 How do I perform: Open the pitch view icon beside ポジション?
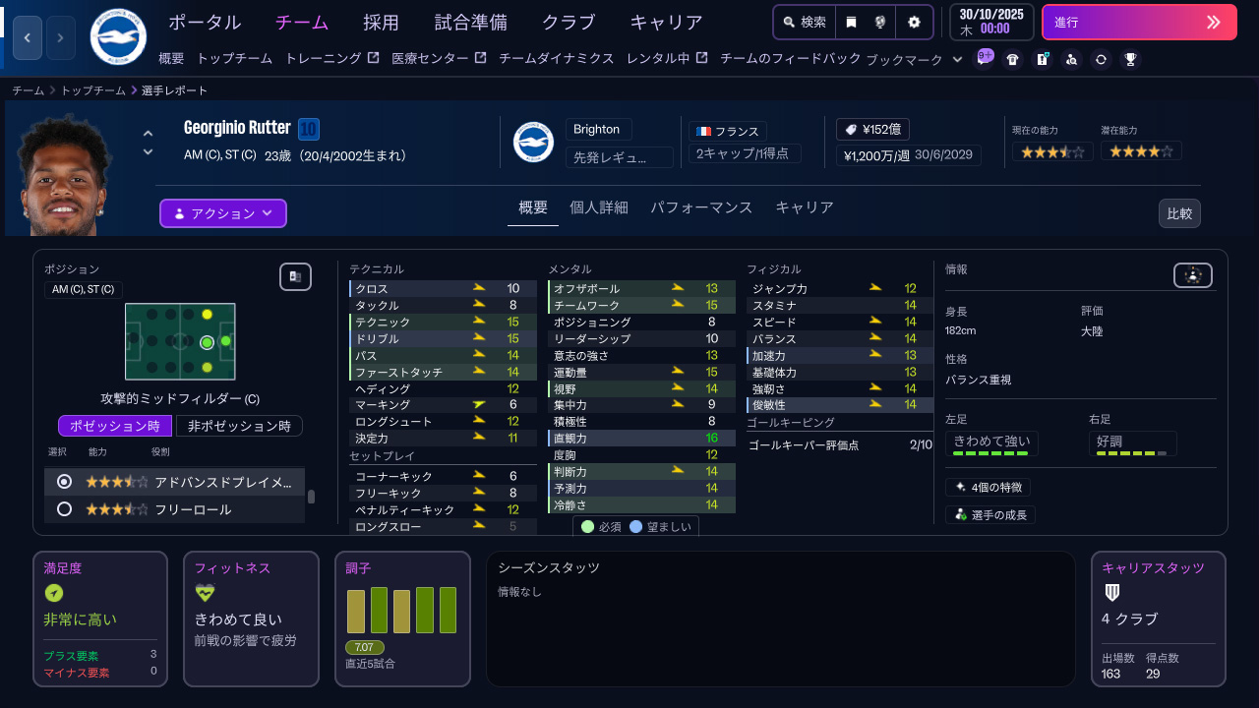pyautogui.click(x=295, y=276)
